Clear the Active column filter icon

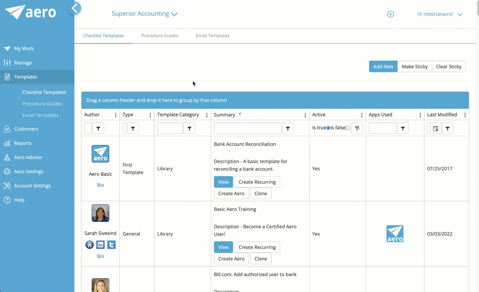click(x=357, y=128)
